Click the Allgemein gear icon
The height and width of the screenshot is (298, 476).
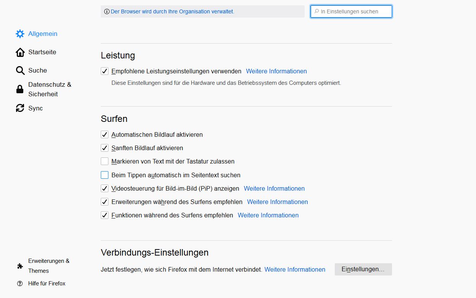coord(20,34)
